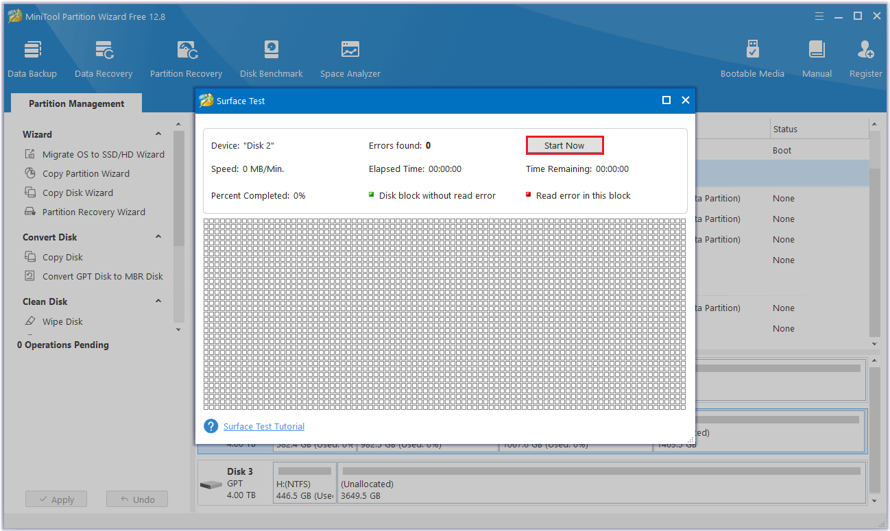Select the H:(NTFS) partition on Disk 3
890x531 pixels.
[304, 483]
